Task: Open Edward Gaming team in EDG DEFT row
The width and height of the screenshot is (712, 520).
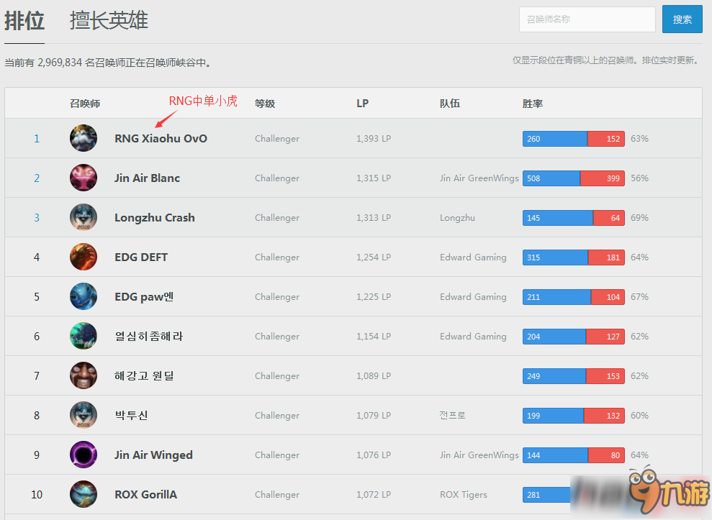Action: [x=473, y=257]
